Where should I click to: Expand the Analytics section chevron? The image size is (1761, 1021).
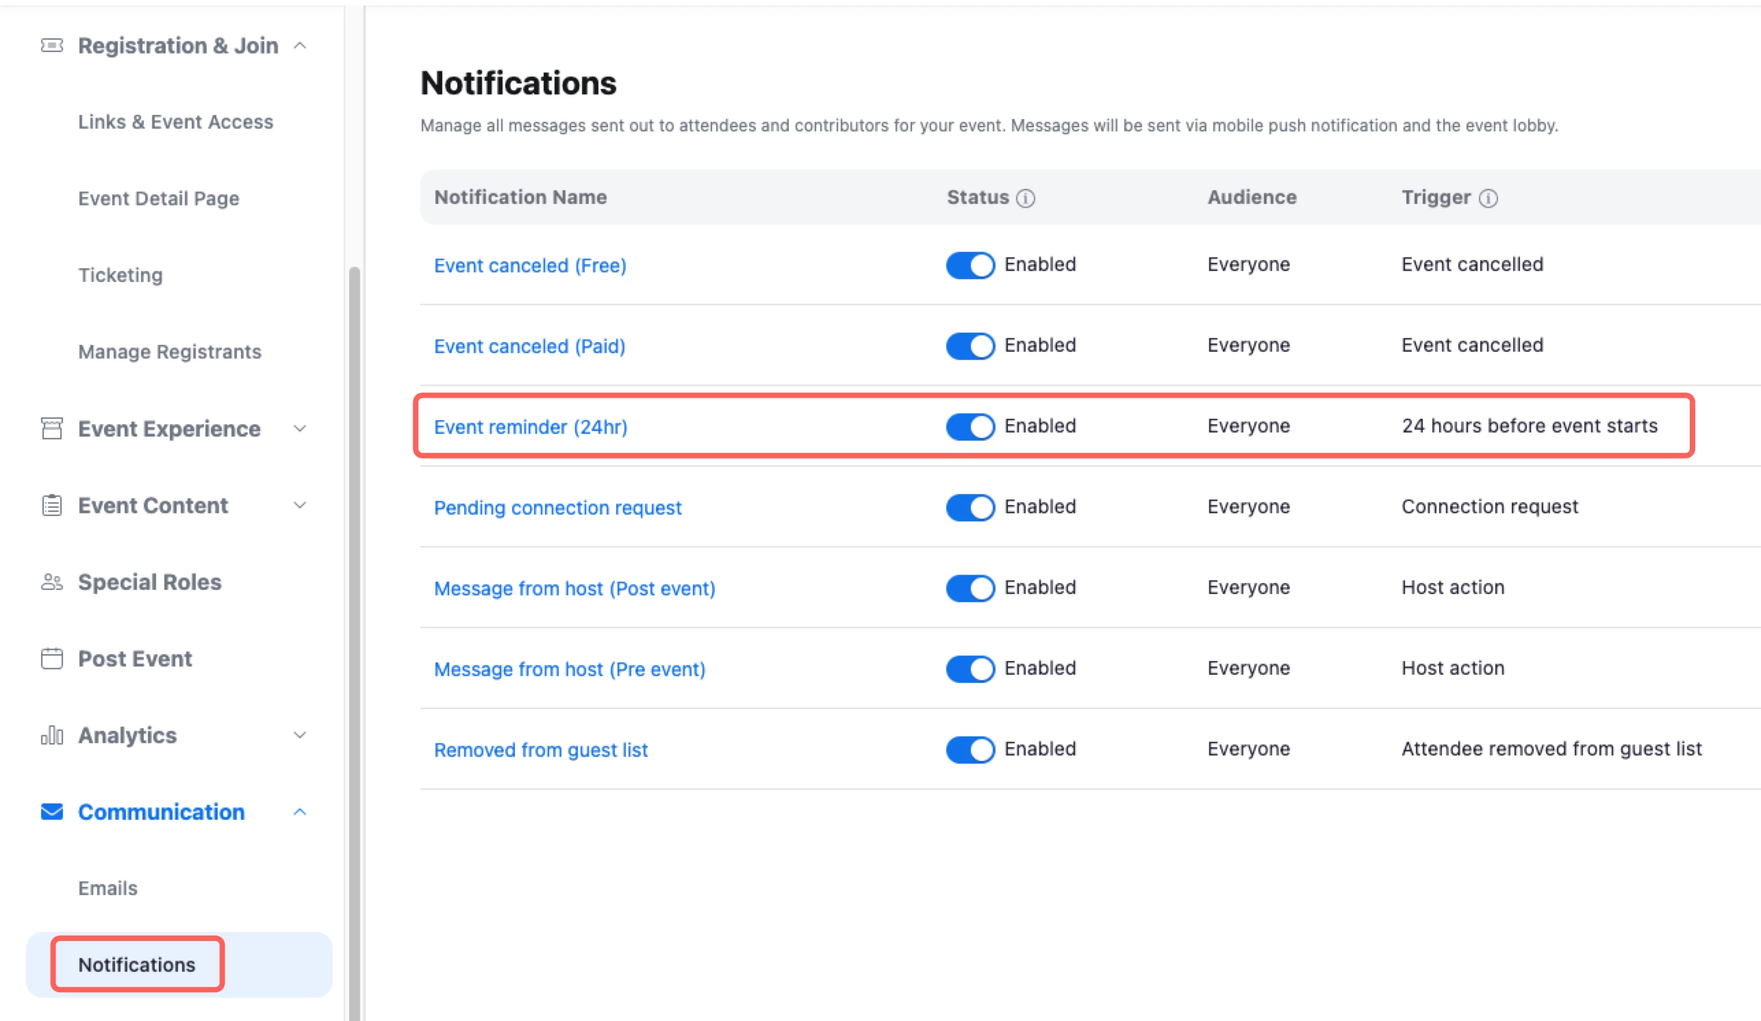coord(300,736)
